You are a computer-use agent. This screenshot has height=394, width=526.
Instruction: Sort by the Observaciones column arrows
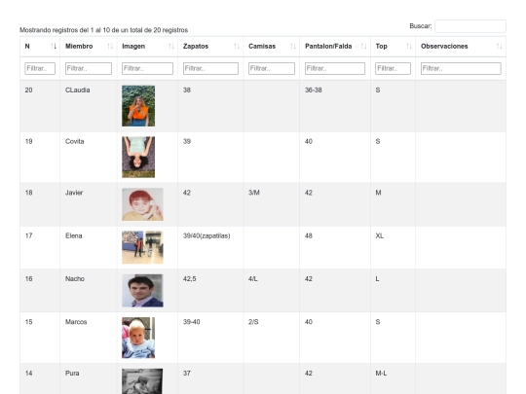(500, 47)
